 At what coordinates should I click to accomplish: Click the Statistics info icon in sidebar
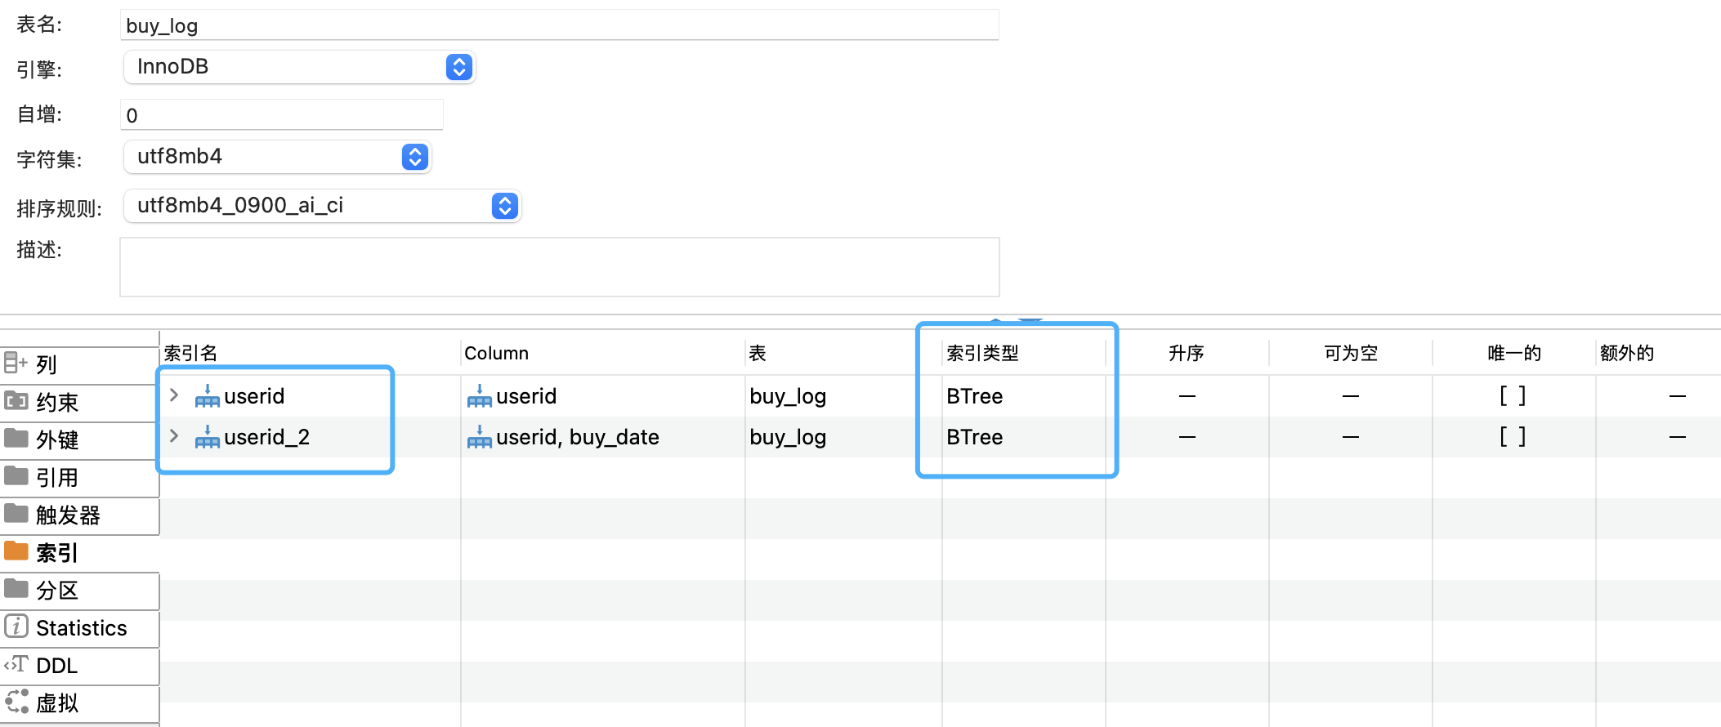(16, 627)
